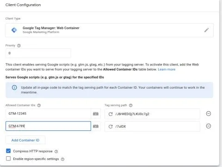The height and width of the screenshot is (167, 222).
Task: Click the Client Configuration heading
Action: [23, 5]
